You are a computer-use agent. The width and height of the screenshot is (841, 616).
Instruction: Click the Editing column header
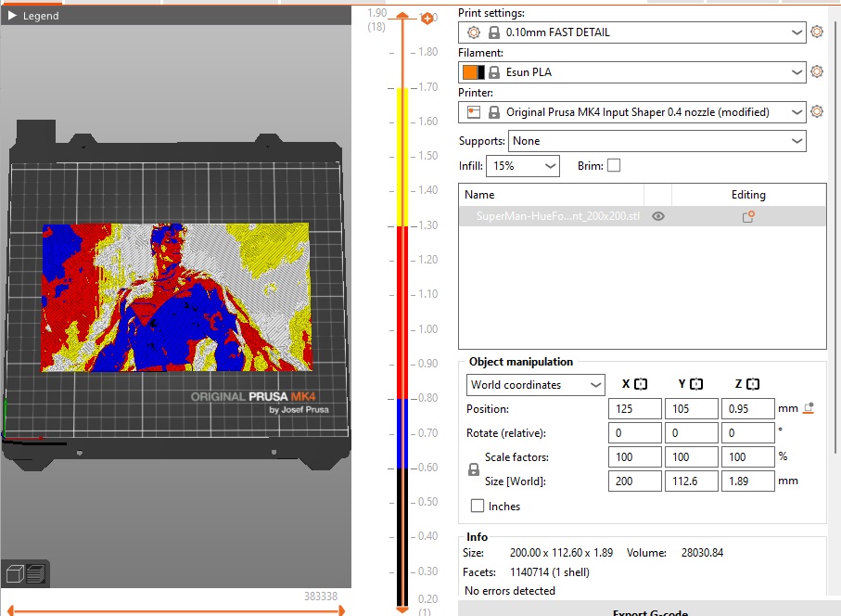pyautogui.click(x=748, y=195)
